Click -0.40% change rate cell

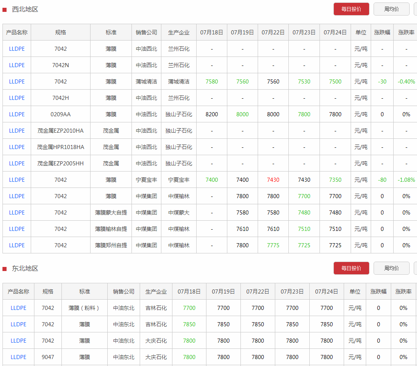[406, 81]
